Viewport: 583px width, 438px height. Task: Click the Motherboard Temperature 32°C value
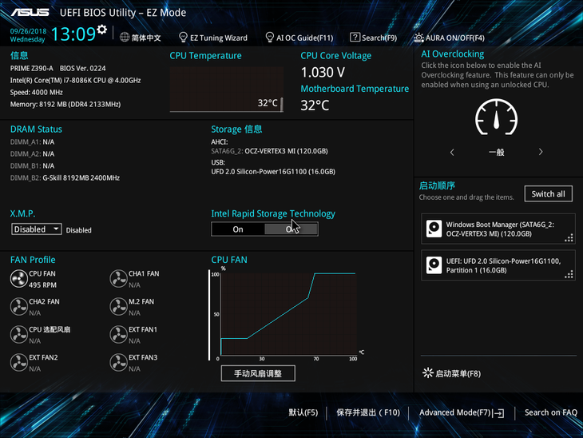315,106
